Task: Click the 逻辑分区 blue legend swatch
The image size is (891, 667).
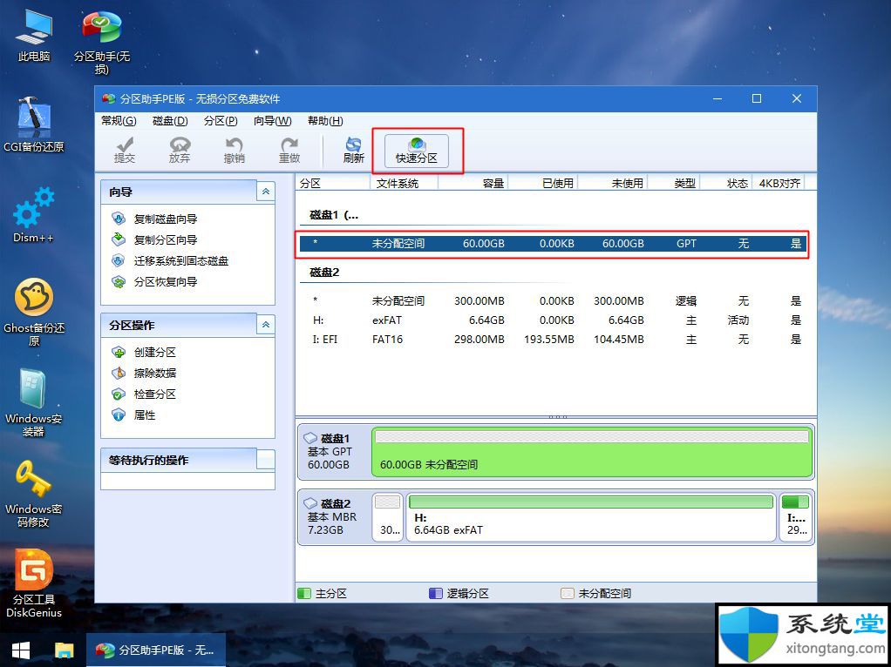Action: (x=436, y=594)
